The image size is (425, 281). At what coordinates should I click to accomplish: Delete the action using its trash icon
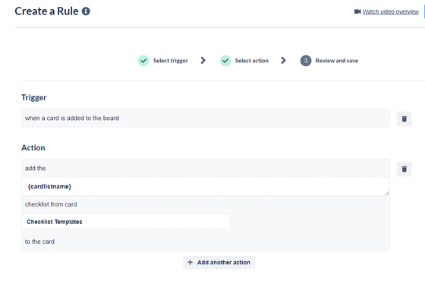[404, 169]
